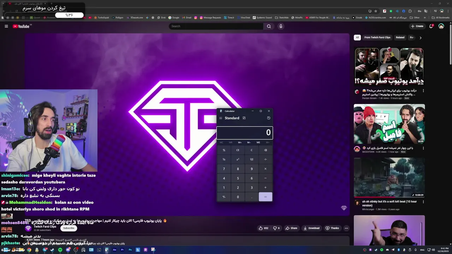
Task: Open the YouTube hamburger guide menu
Action: coord(6,26)
